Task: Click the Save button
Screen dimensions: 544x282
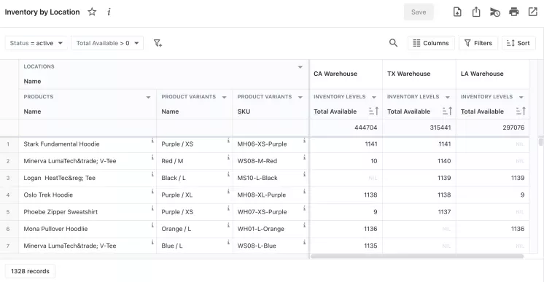Action: pyautogui.click(x=419, y=12)
